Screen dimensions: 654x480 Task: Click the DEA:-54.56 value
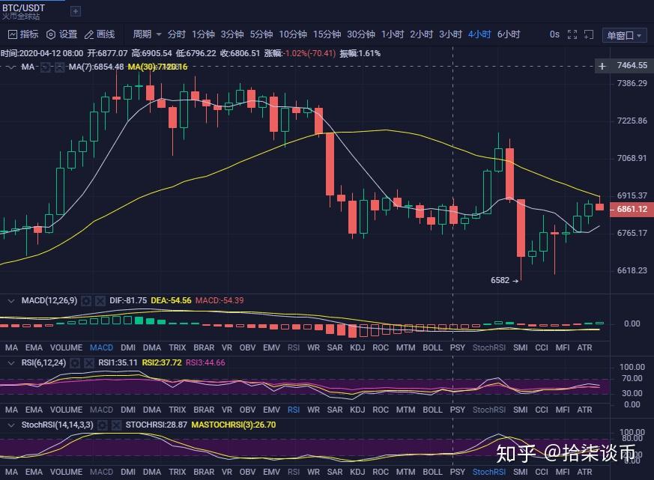(171, 301)
